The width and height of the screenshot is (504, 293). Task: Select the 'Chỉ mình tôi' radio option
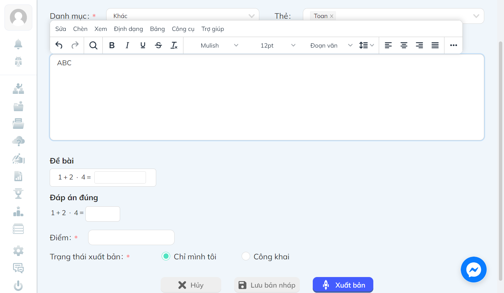(x=166, y=256)
